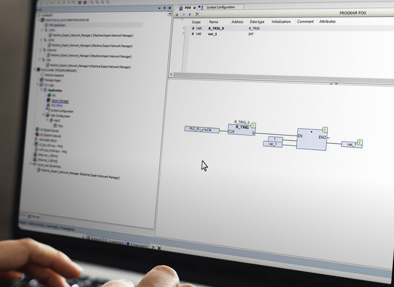Open the device tree panel dropdown arrow
Screen dimensions: 394x287
(x=159, y=8)
